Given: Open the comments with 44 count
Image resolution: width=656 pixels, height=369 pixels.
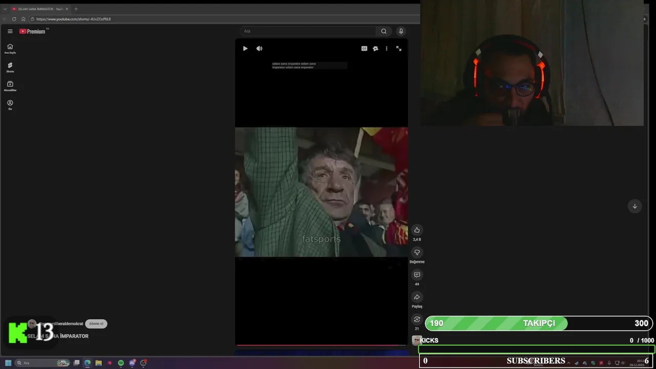Looking at the screenshot, I should point(417,275).
